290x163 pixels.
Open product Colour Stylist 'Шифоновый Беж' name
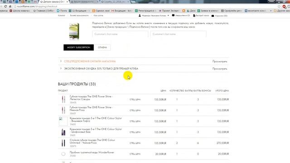point(96,130)
